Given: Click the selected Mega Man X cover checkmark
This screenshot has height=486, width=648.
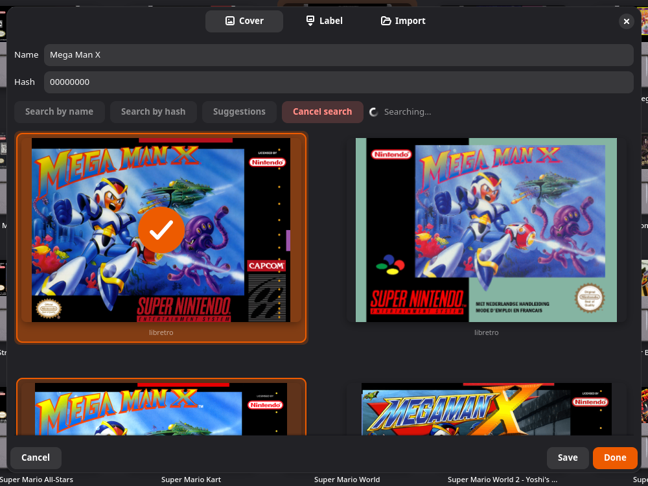Looking at the screenshot, I should (161, 230).
